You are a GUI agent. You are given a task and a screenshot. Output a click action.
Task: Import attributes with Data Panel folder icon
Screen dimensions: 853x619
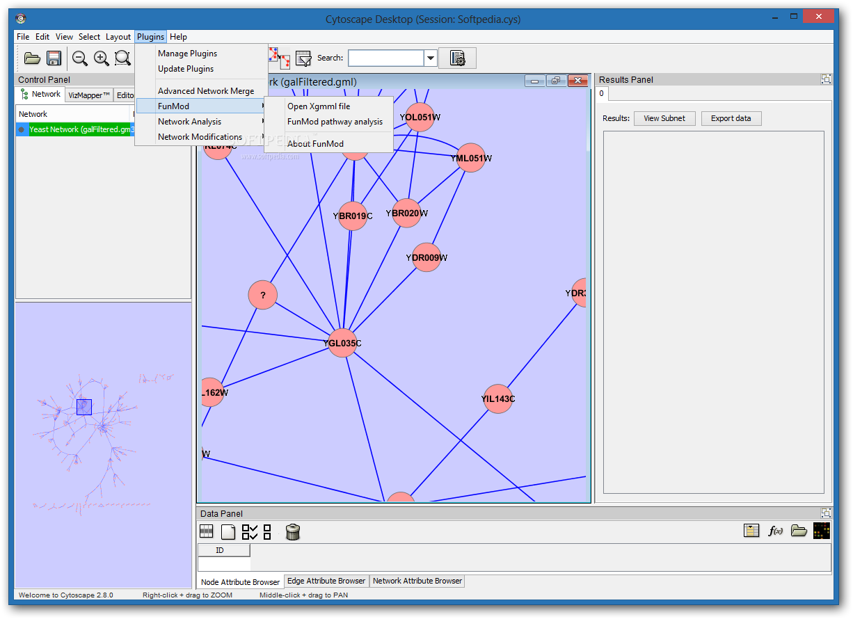(x=799, y=531)
